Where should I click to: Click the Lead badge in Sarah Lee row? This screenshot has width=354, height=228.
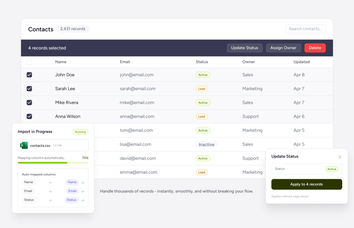coord(202,89)
